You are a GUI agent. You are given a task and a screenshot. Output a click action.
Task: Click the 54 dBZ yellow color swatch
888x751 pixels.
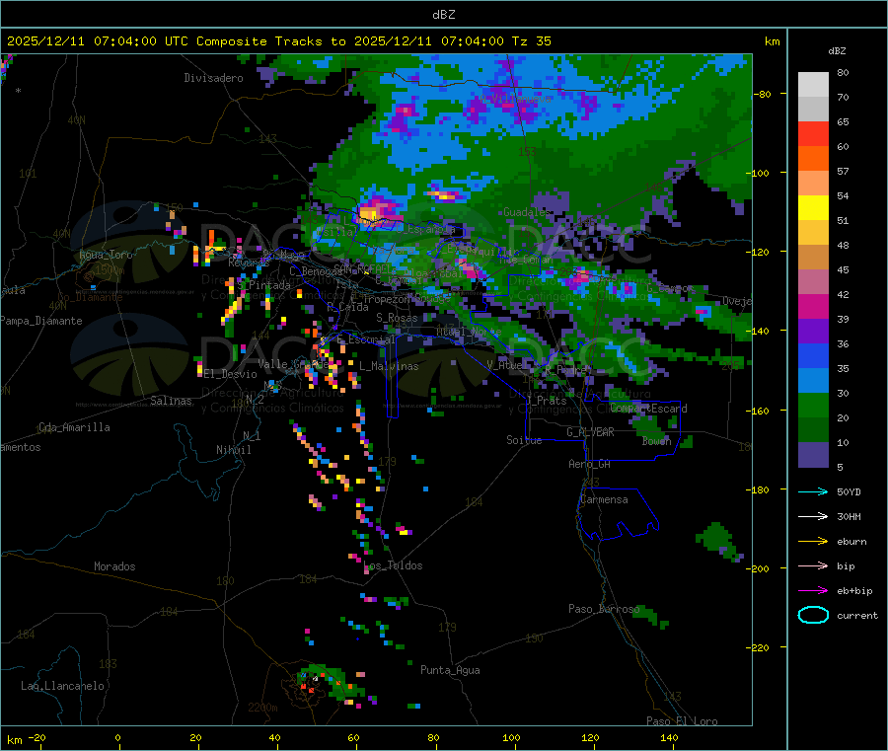813,208
